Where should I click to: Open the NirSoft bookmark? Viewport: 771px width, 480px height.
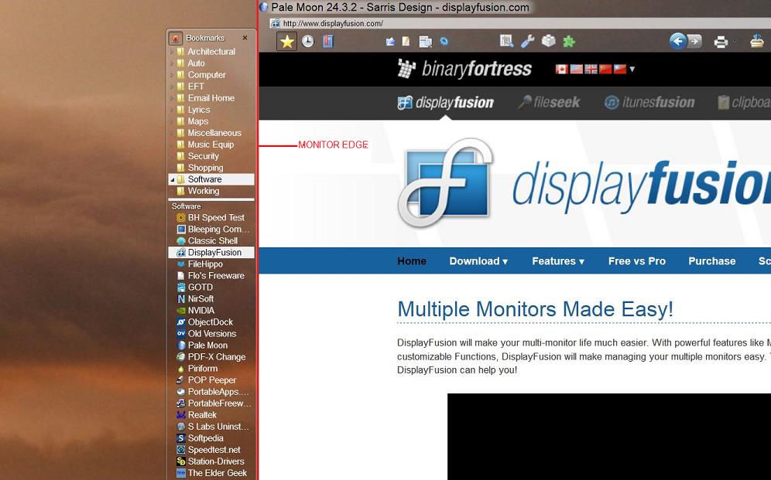(x=200, y=299)
